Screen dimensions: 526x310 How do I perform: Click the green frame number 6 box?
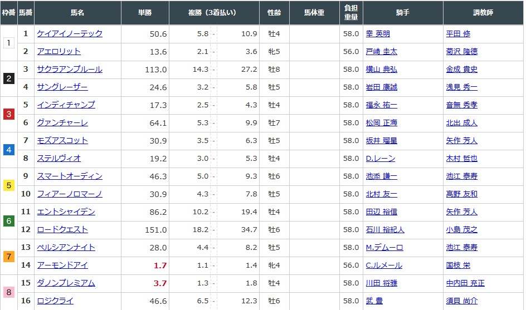8,221
